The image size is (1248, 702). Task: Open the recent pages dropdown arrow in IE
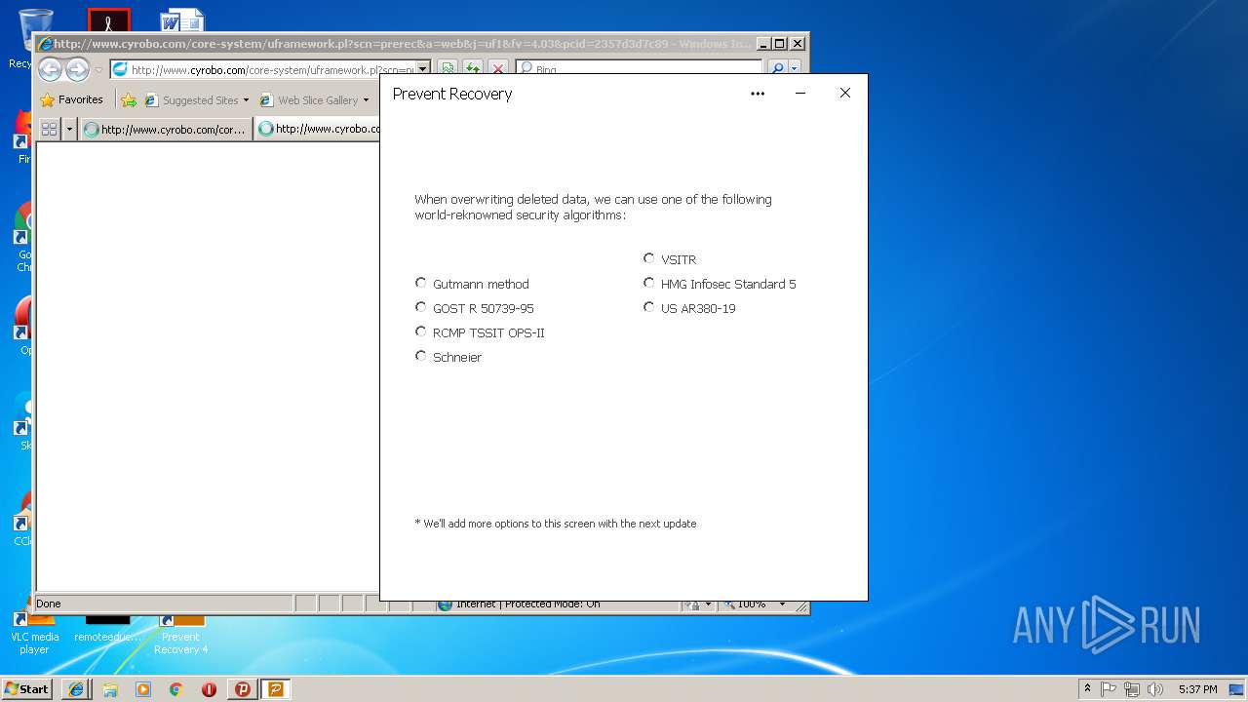98,70
